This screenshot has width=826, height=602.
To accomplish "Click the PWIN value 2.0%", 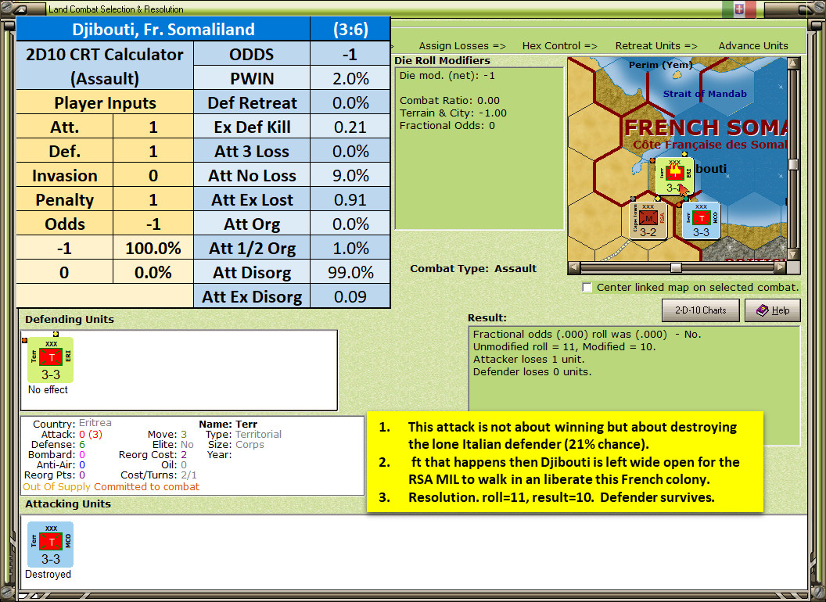I will pos(350,78).
